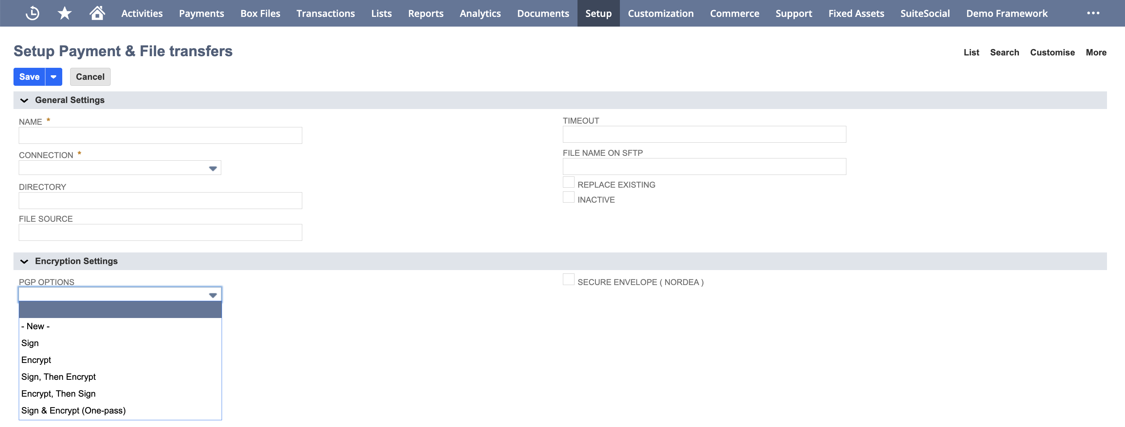Screen dimensions: 1125x427
Task: Open the Commerce menu
Action: pos(734,13)
